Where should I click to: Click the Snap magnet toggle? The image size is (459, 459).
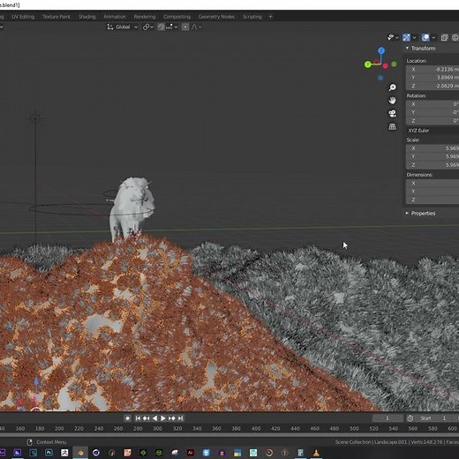coord(162,27)
